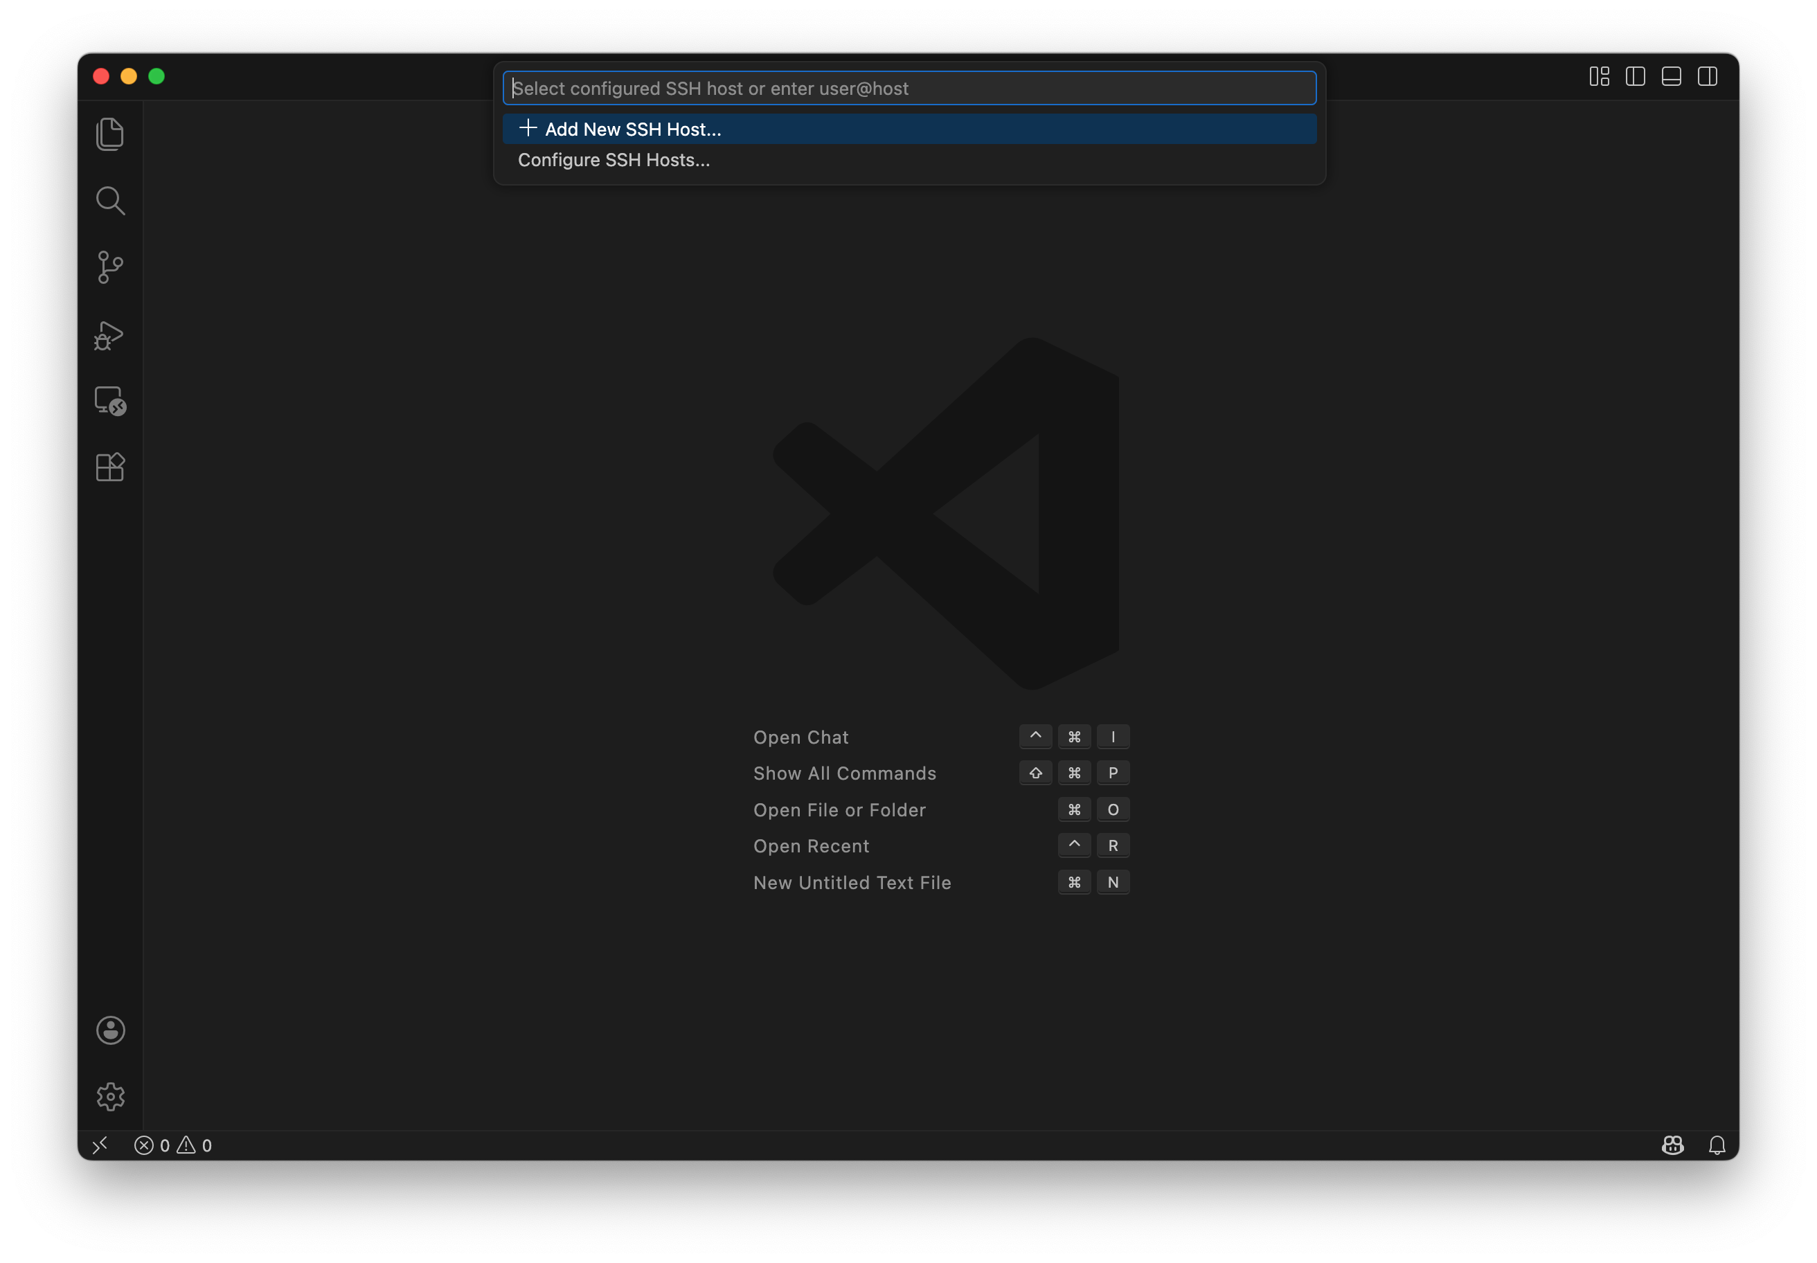Toggle the bottom panel visibility
Image resolution: width=1817 pixels, height=1263 pixels.
point(1672,76)
